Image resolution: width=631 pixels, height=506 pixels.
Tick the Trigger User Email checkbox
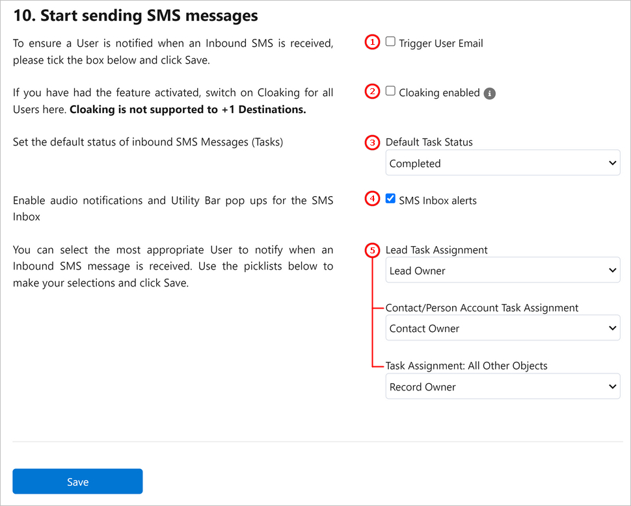(390, 42)
